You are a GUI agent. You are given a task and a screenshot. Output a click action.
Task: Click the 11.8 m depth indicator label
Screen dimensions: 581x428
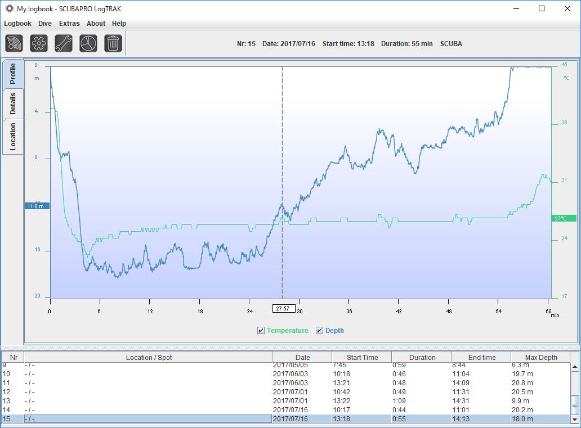tap(37, 206)
